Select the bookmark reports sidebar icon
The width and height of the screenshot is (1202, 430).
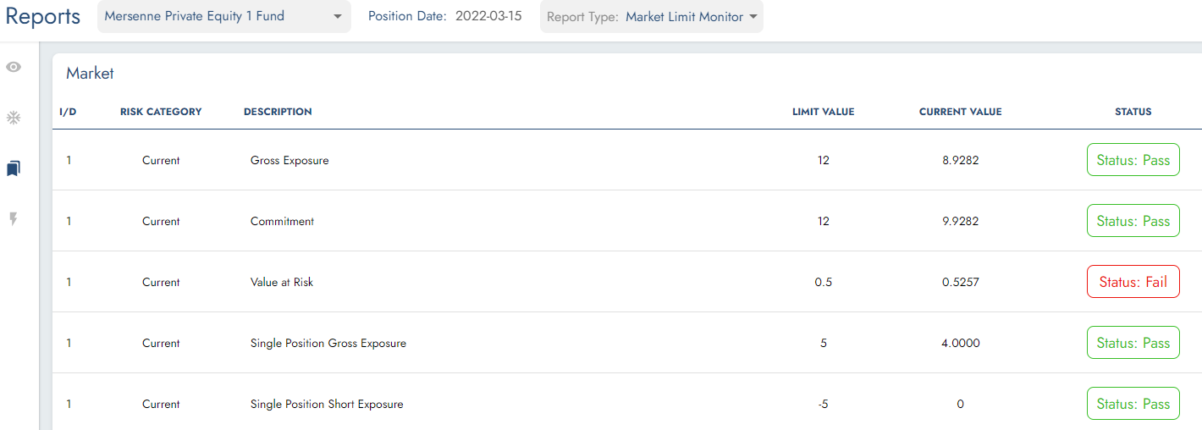point(14,168)
